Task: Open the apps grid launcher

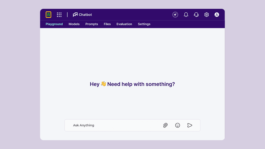Action: coord(59,15)
